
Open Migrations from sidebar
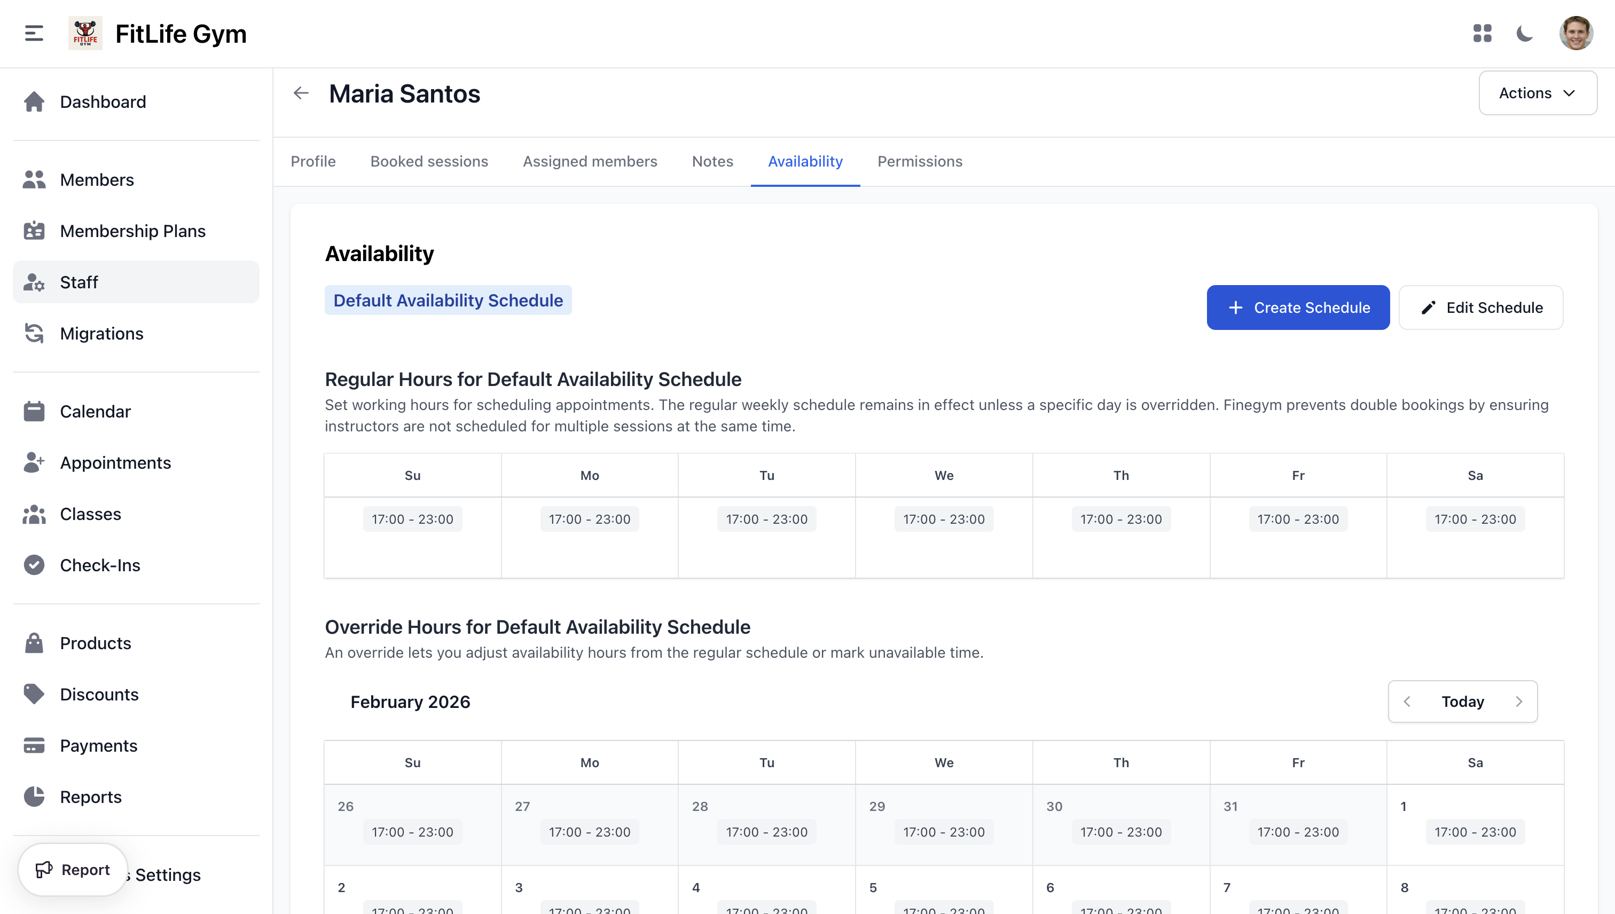point(101,333)
